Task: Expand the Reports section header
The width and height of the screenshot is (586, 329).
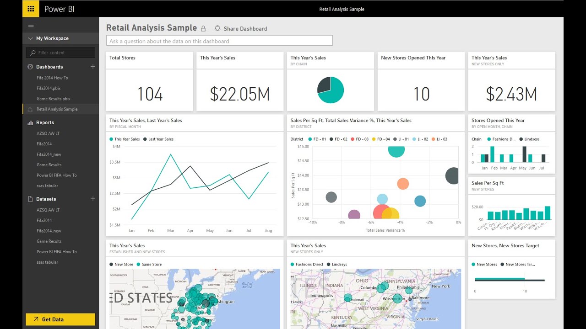Action: click(45, 122)
